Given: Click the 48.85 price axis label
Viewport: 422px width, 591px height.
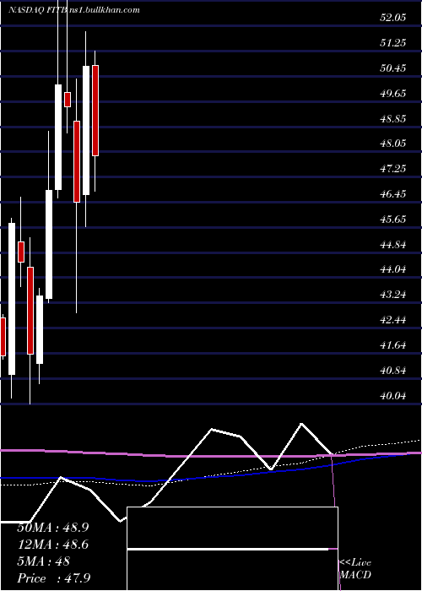Looking at the screenshot, I should pyautogui.click(x=393, y=118).
